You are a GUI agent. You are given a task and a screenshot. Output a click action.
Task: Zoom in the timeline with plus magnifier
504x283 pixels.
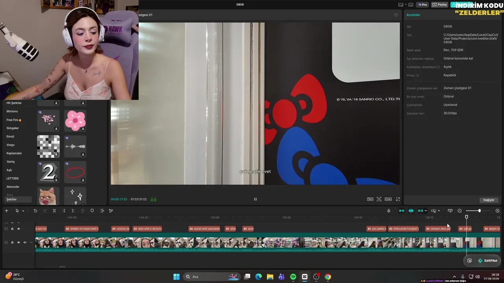(x=497, y=211)
